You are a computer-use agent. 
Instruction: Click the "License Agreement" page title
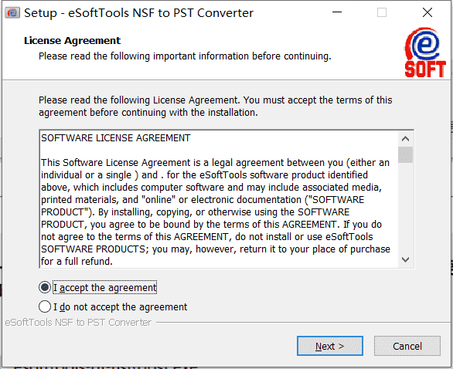(x=72, y=40)
